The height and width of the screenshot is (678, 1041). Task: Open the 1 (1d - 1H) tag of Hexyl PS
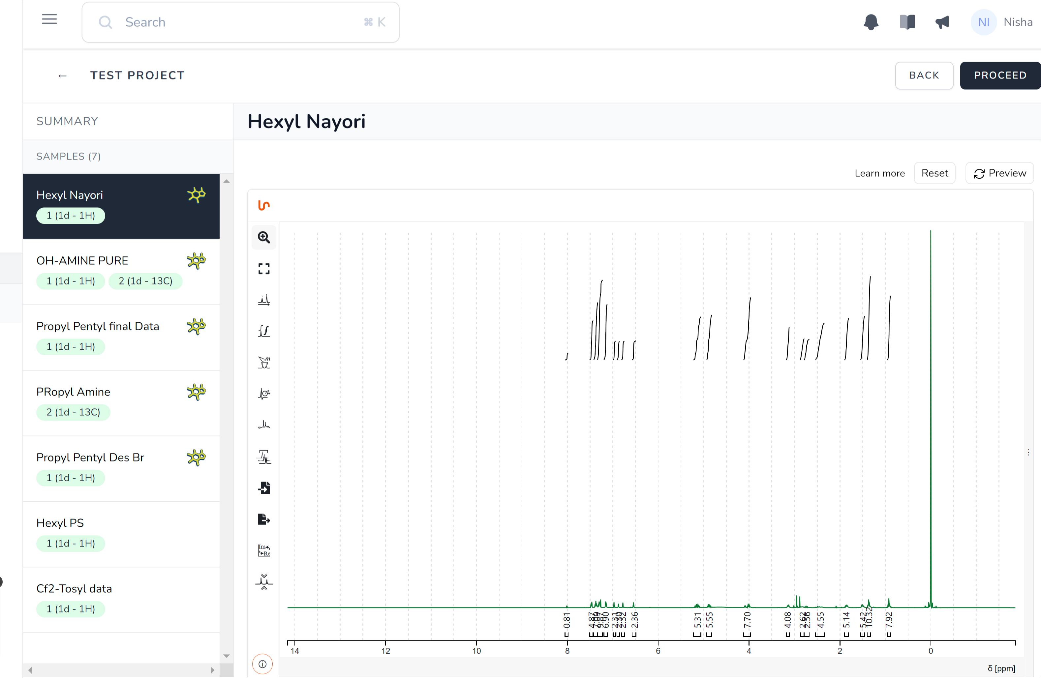71,544
